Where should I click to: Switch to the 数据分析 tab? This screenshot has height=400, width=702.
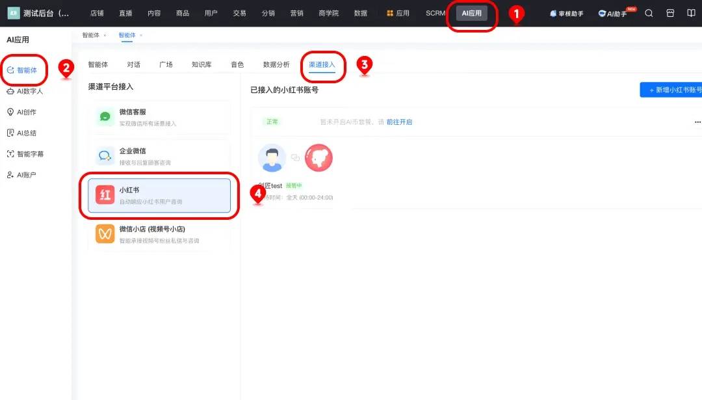click(276, 64)
